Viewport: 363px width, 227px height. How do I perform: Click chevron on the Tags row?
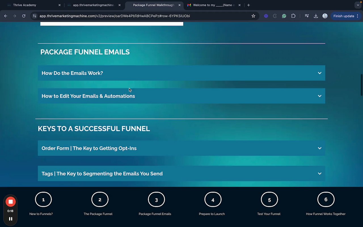click(x=320, y=174)
